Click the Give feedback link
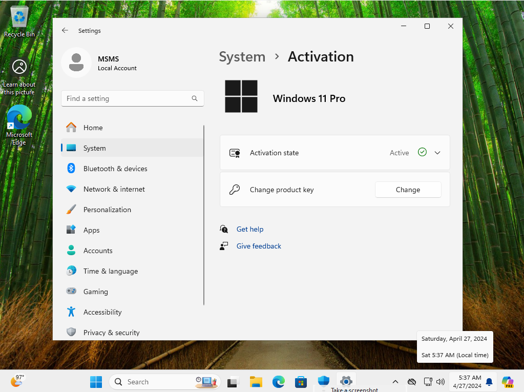524x392 pixels. (x=259, y=246)
